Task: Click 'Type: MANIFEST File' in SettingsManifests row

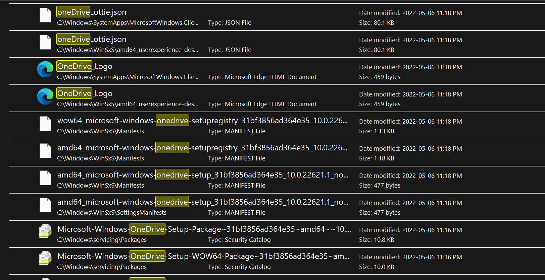Action: click(237, 213)
